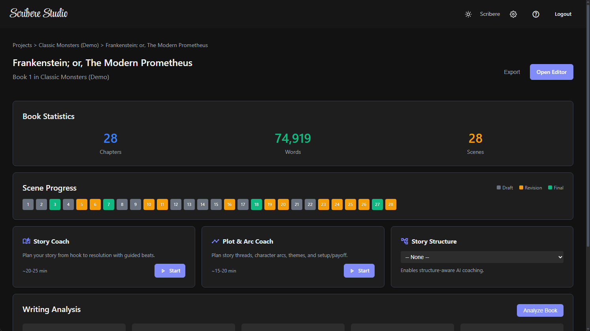The height and width of the screenshot is (331, 590).
Task: Click the Plot & Arc Coach chart icon
Action: [x=215, y=240]
